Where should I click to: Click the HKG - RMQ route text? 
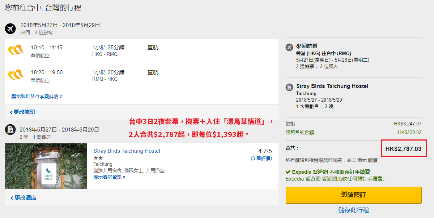pyautogui.click(x=105, y=54)
